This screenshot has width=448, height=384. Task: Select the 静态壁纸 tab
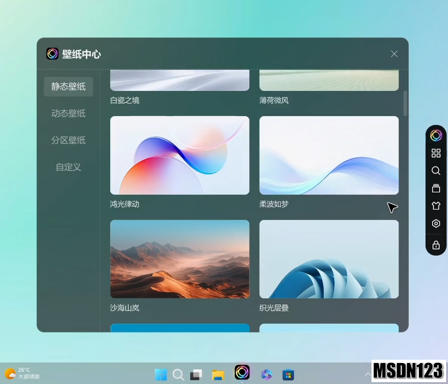click(68, 87)
